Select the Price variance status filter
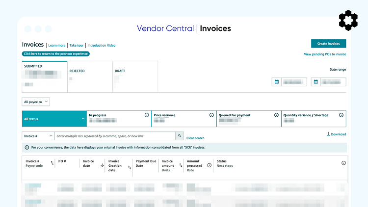The image size is (368, 207). (x=184, y=119)
